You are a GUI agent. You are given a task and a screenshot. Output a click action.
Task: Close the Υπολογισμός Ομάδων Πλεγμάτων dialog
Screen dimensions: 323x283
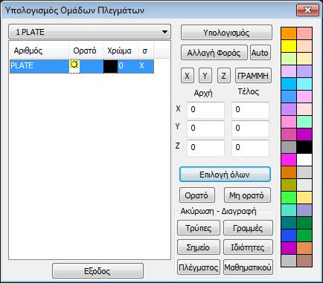click(307, 10)
